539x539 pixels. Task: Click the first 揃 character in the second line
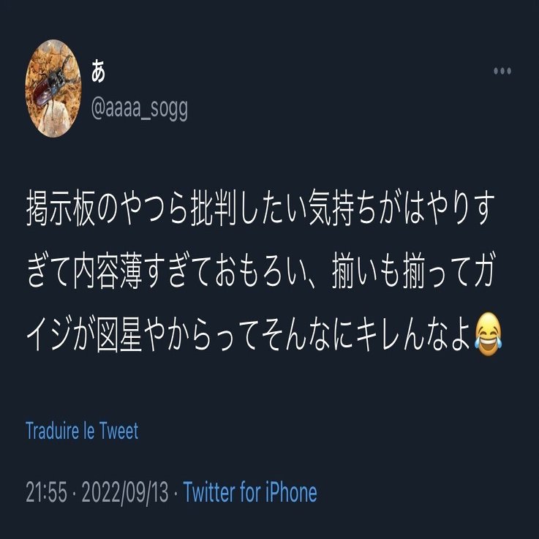click(344, 271)
